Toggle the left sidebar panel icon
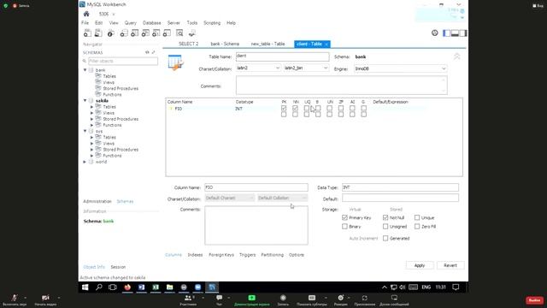 tap(446, 33)
